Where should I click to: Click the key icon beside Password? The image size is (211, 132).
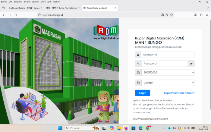point(138,64)
